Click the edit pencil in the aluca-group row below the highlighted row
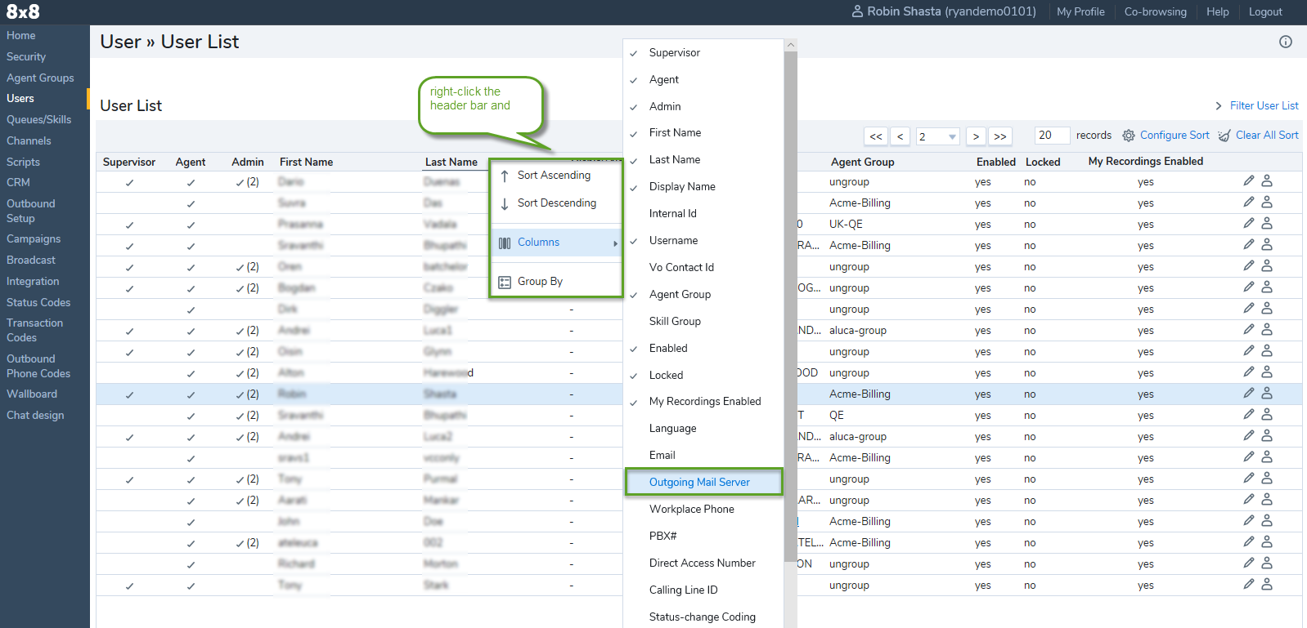This screenshot has height=628, width=1307. click(x=1248, y=435)
